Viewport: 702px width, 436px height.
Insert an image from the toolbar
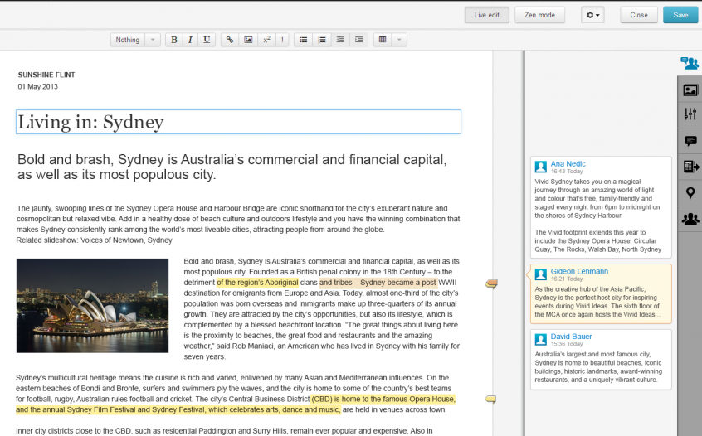(x=247, y=40)
